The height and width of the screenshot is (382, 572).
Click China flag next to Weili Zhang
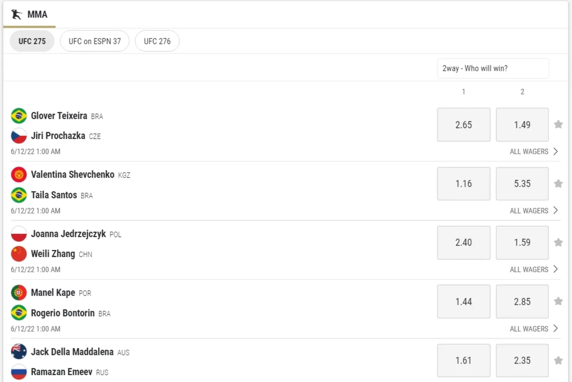[x=19, y=254]
